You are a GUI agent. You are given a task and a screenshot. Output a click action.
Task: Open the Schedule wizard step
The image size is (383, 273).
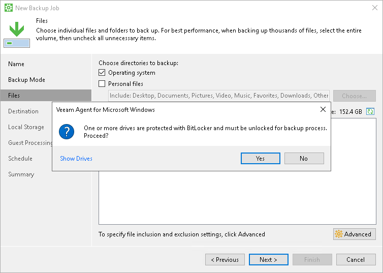[20, 159]
